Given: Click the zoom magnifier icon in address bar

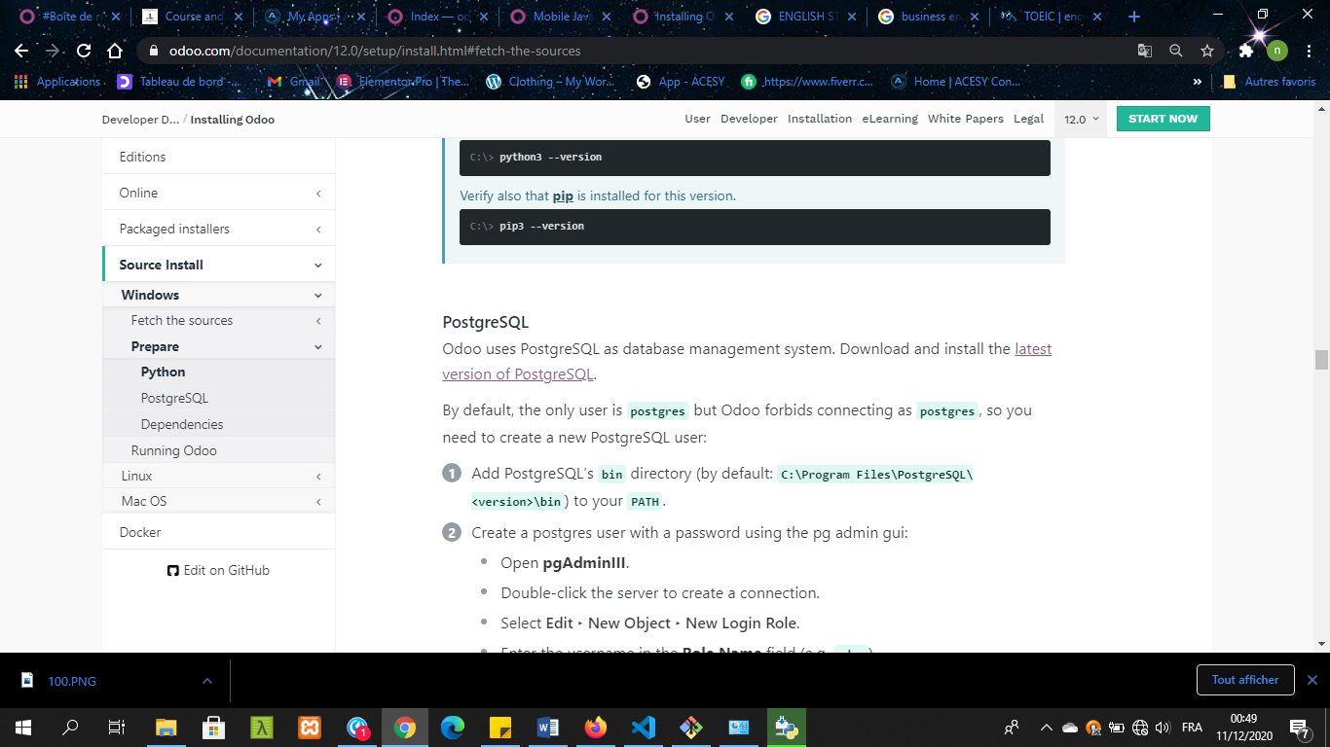Looking at the screenshot, I should pos(1176,51).
